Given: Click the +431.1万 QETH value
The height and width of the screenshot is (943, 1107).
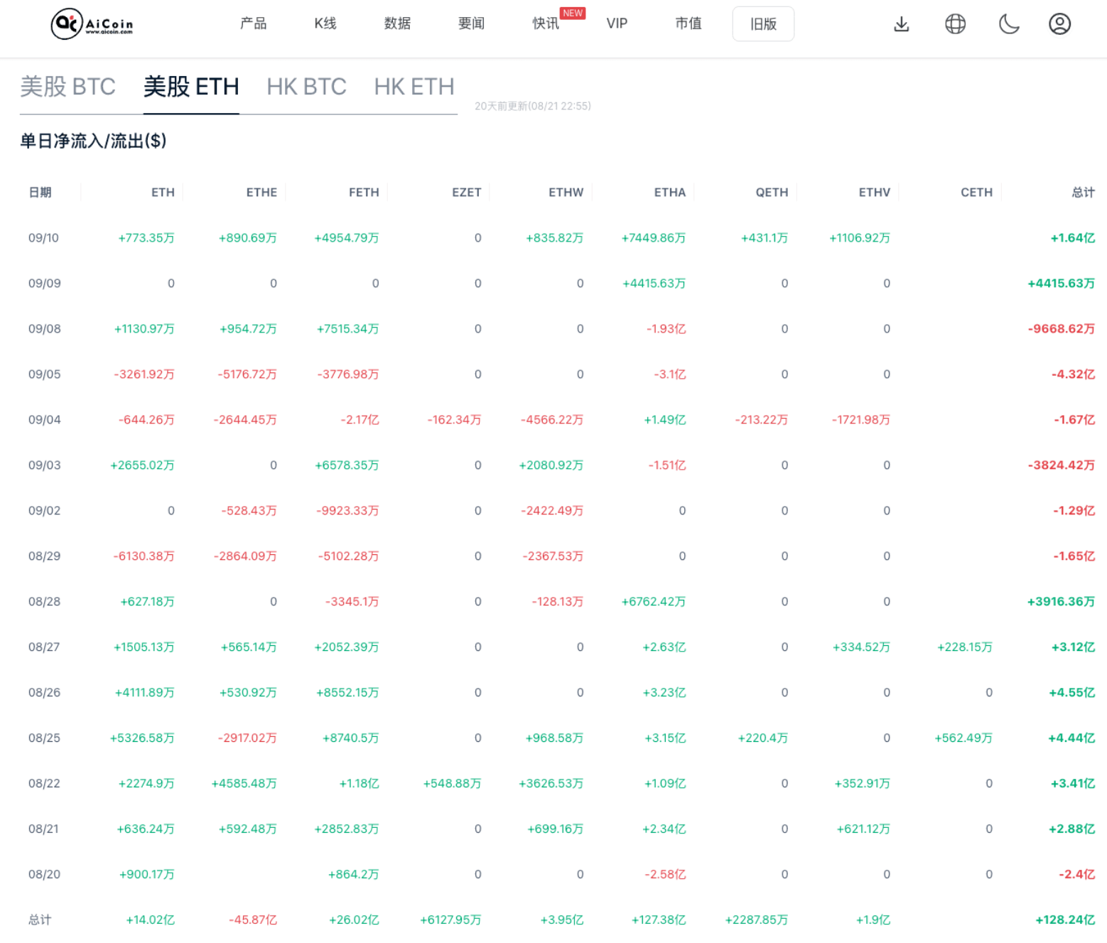Looking at the screenshot, I should pos(765,238).
